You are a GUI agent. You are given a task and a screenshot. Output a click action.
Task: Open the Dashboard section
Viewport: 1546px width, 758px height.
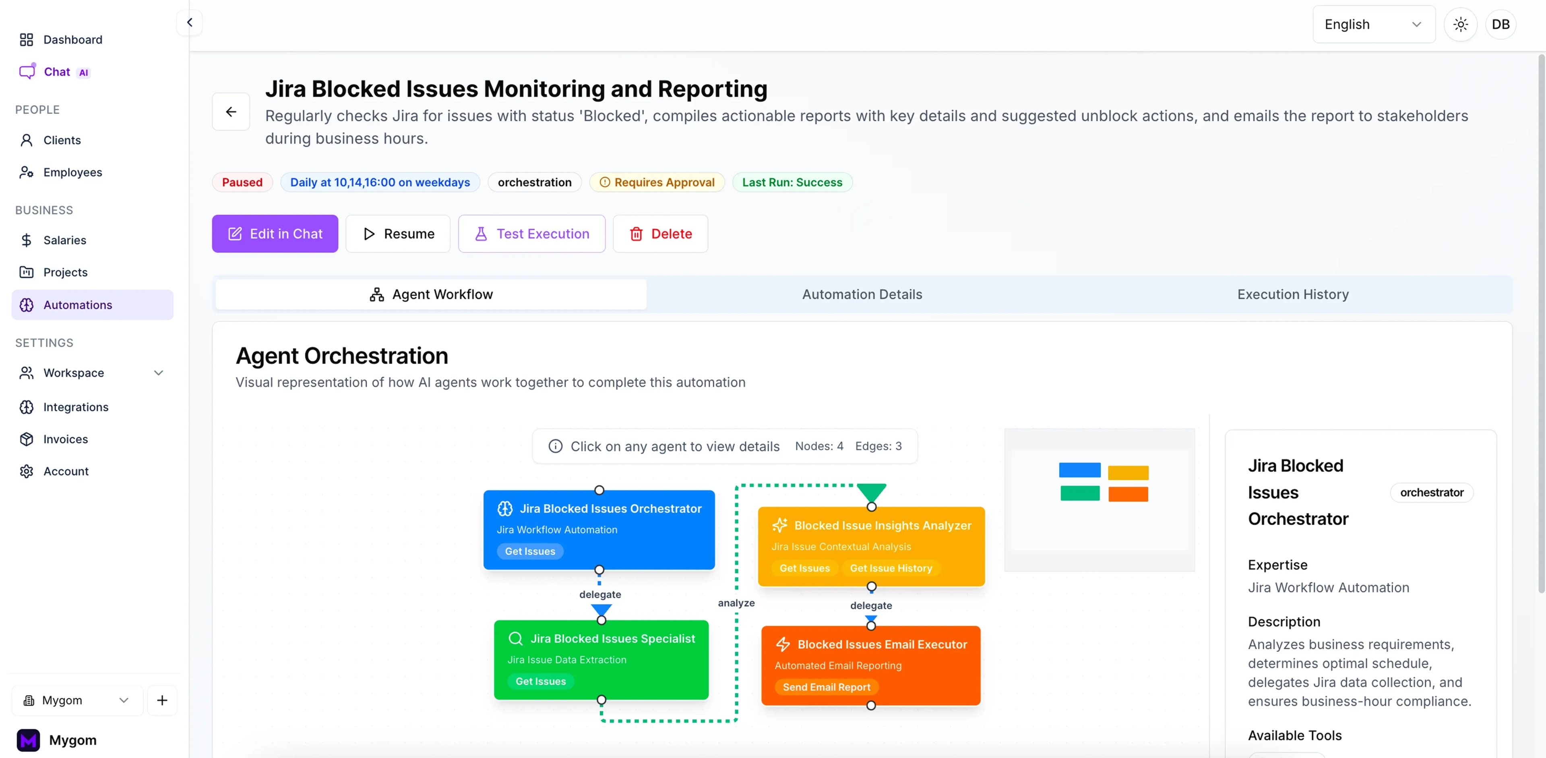27,39
